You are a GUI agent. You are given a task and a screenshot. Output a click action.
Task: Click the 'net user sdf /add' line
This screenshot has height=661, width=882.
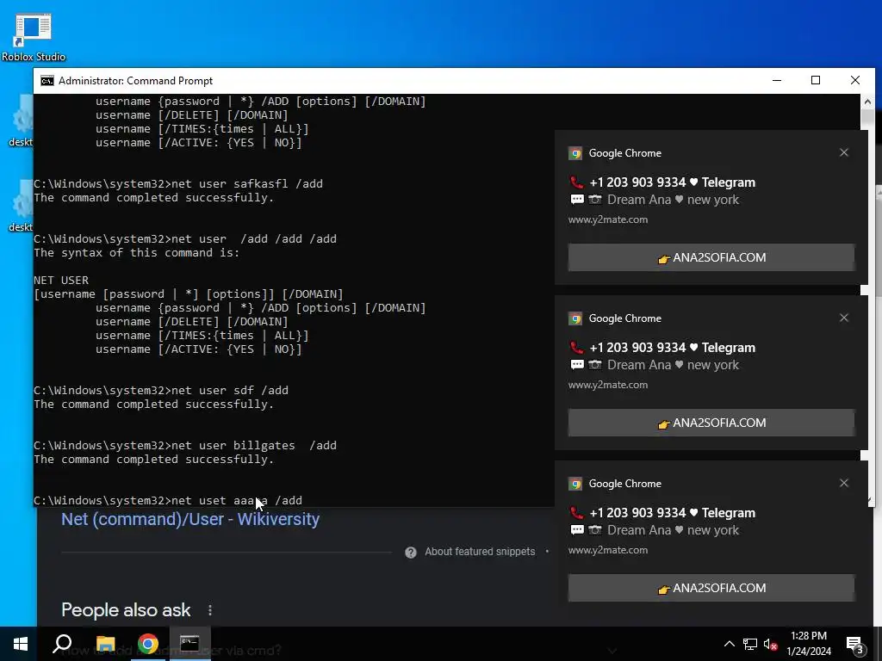[161, 391]
